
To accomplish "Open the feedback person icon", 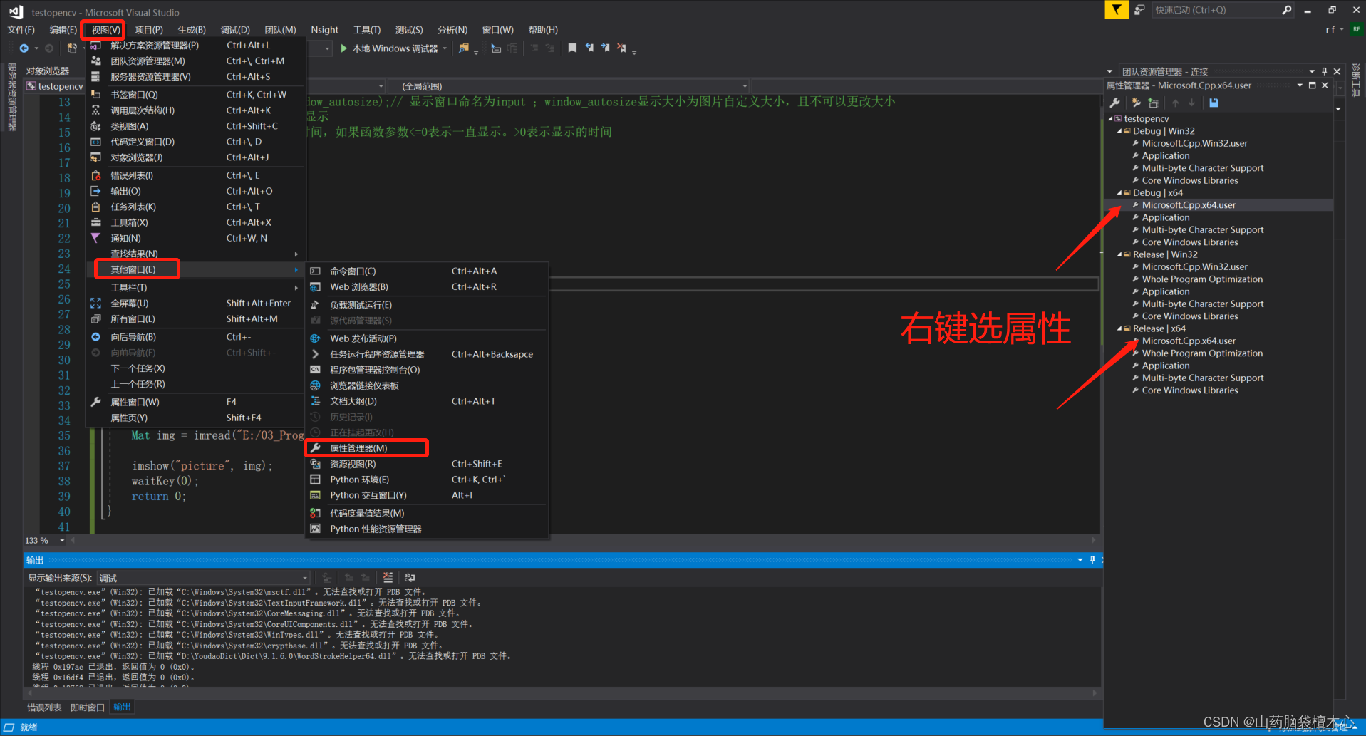I will (x=1139, y=10).
